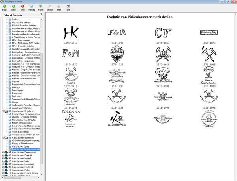The height and width of the screenshot is (181, 237).
Task: Open 45 Bohemian porselein manufac topic
Action: point(26,140)
